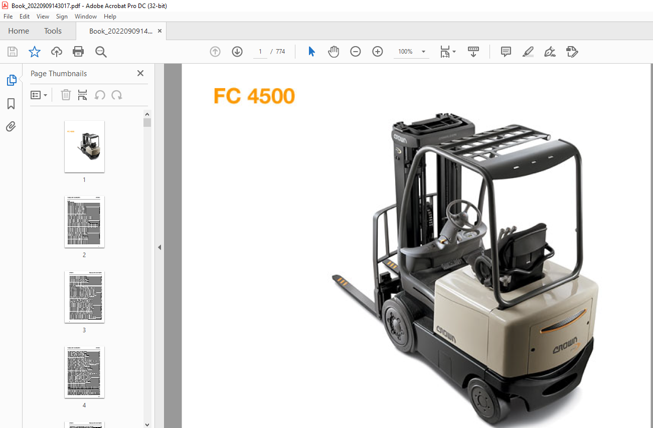Screen dimensions: 653x428
Task: Open the Attachments paperclip panel
Action: pos(11,126)
